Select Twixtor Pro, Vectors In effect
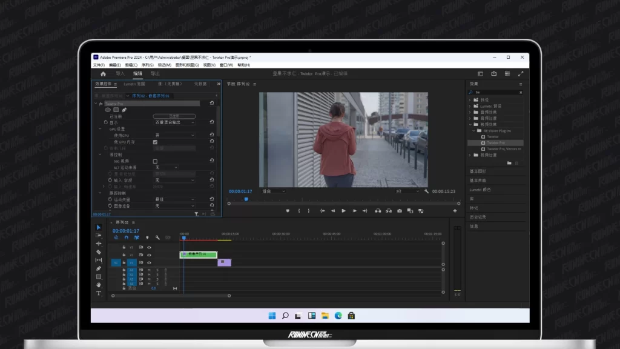Screen dimensions: 620x349 [x=504, y=148]
